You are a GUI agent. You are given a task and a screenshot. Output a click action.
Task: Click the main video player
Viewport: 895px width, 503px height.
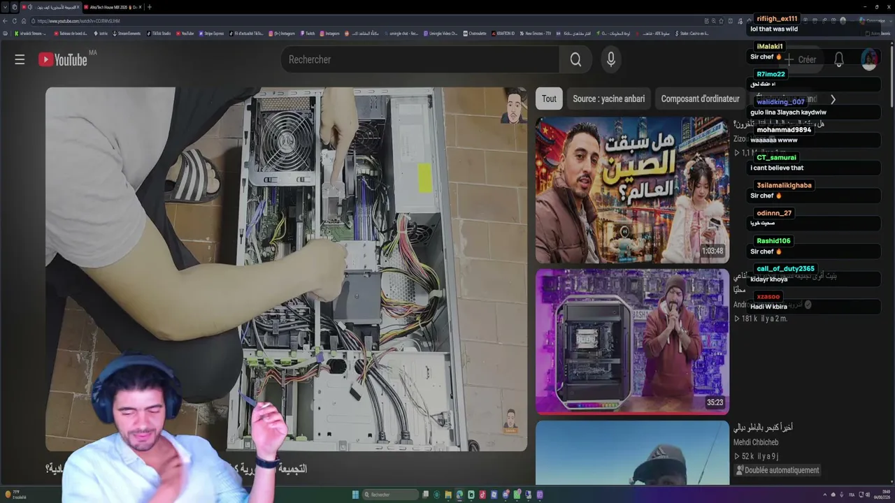[286, 269]
